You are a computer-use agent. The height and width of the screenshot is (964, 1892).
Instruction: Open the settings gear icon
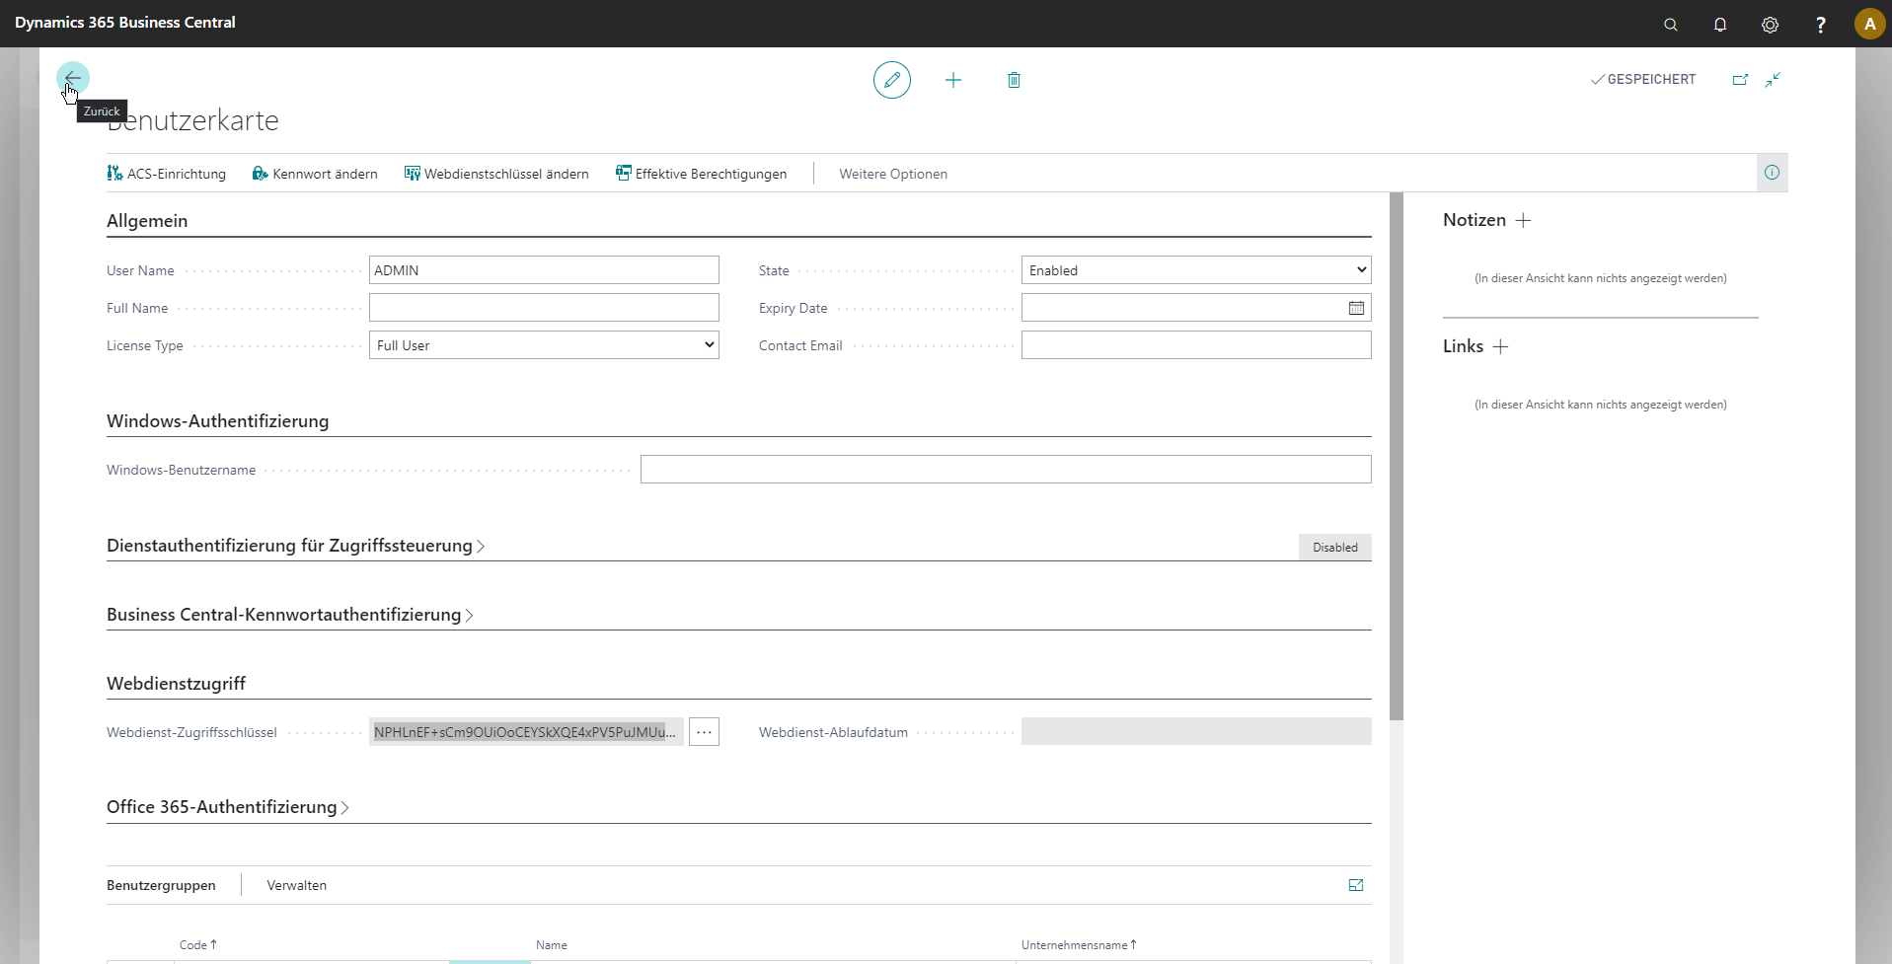point(1770,25)
